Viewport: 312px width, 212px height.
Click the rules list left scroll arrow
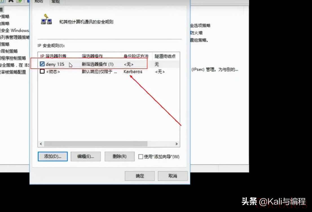tap(41, 144)
